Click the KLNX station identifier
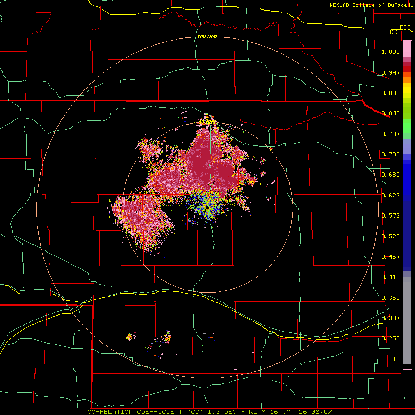Viewport: 415px width, 415px height. click(258, 412)
